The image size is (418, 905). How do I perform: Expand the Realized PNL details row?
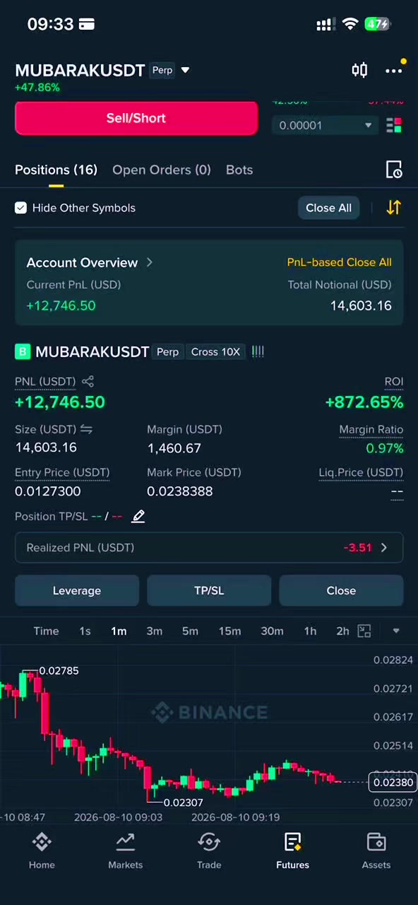(x=209, y=547)
